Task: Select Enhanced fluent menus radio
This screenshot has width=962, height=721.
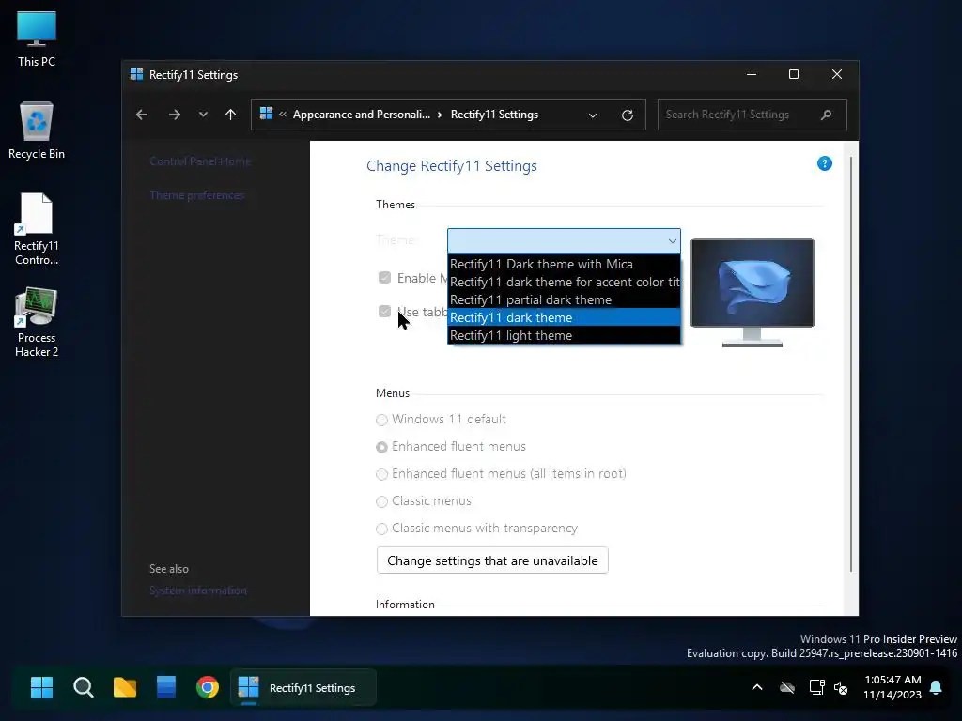Action: click(381, 447)
